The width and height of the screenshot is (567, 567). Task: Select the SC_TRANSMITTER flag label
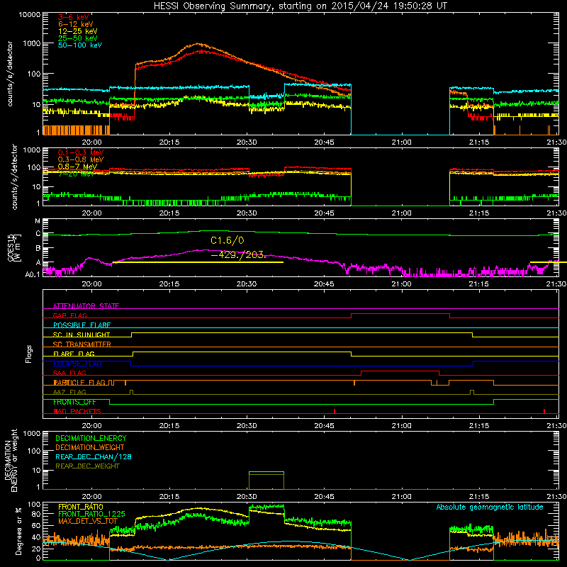click(82, 344)
